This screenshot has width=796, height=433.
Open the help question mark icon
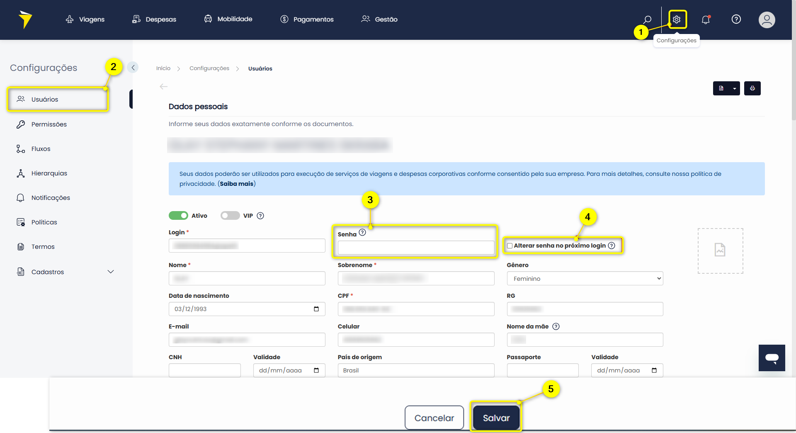(x=736, y=19)
